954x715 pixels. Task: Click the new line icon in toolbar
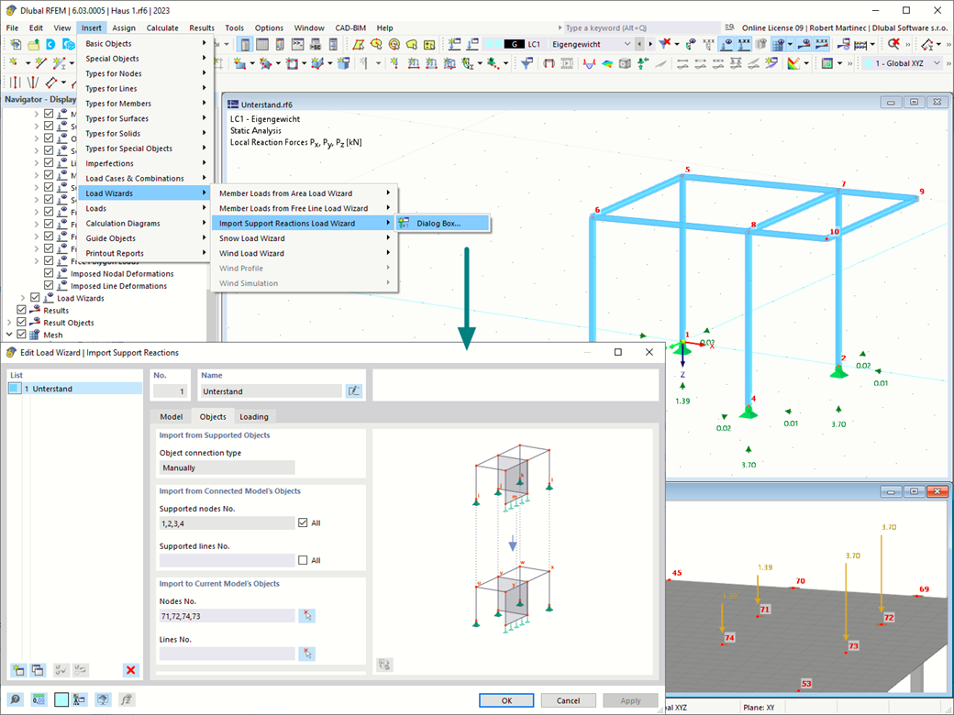coord(40,63)
